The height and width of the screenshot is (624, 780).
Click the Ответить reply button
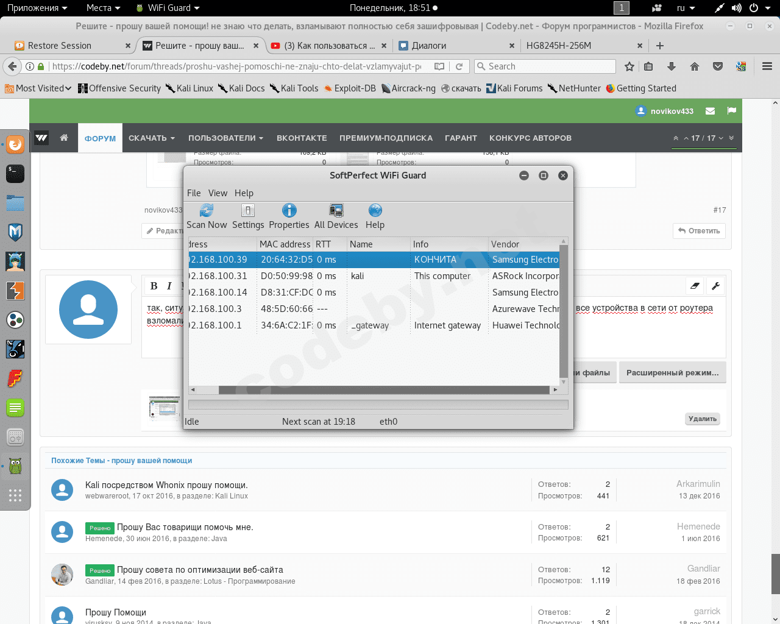click(699, 231)
